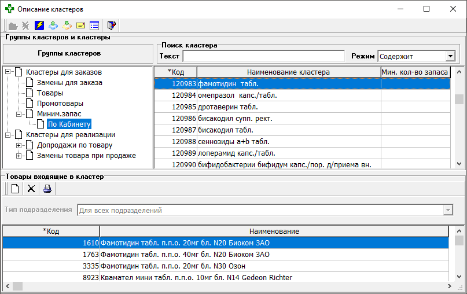Click the printer icon in lower toolbar
Viewport: 467px width, 294px height.
pos(47,188)
